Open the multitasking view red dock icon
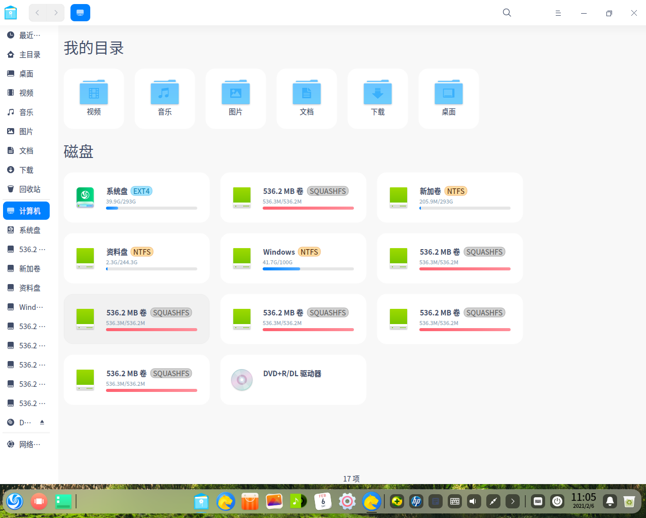 39,501
